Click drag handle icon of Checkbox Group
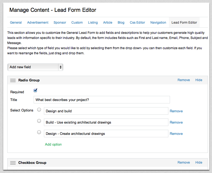212x173 pixels. [x=13, y=163]
